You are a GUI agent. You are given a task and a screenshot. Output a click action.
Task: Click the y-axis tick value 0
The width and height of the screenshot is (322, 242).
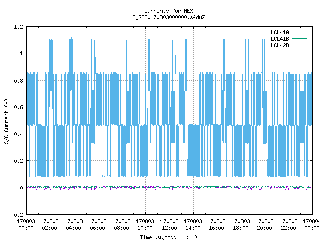click(21, 188)
